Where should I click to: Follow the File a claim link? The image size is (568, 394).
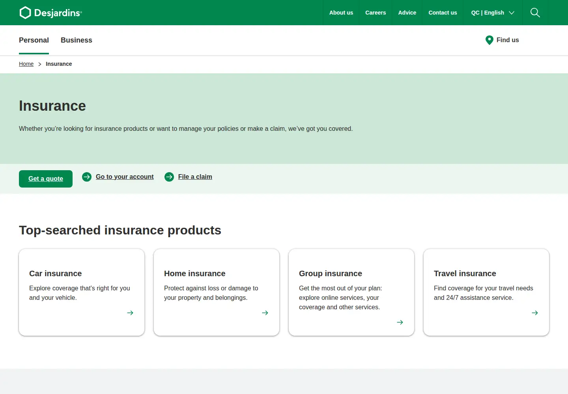(195, 177)
